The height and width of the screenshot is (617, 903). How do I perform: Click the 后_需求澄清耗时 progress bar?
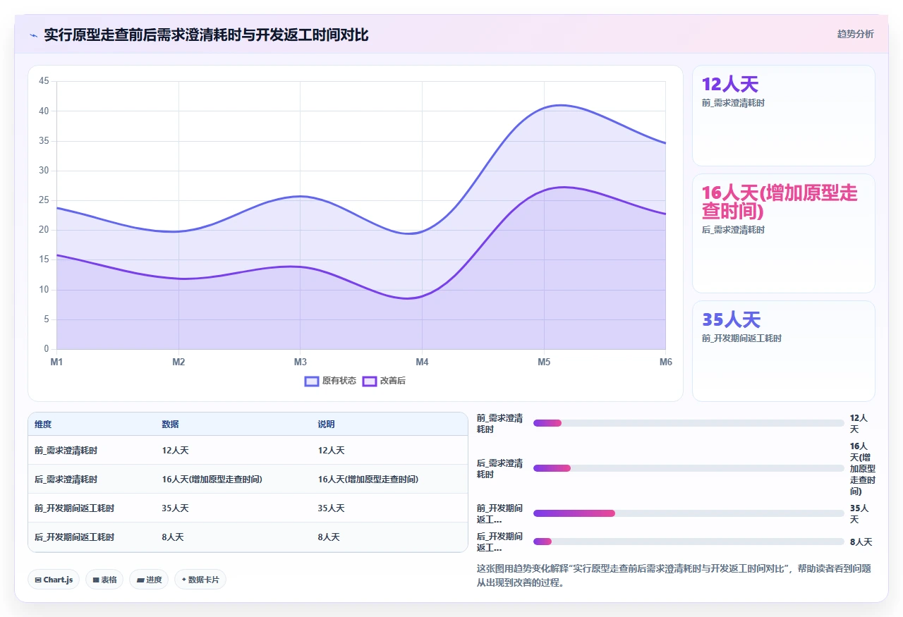click(689, 468)
